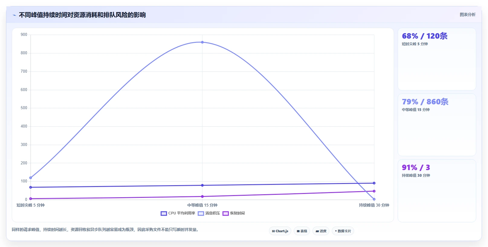Select the Chart.js tag
The width and height of the screenshot is (488, 247).
280,231
